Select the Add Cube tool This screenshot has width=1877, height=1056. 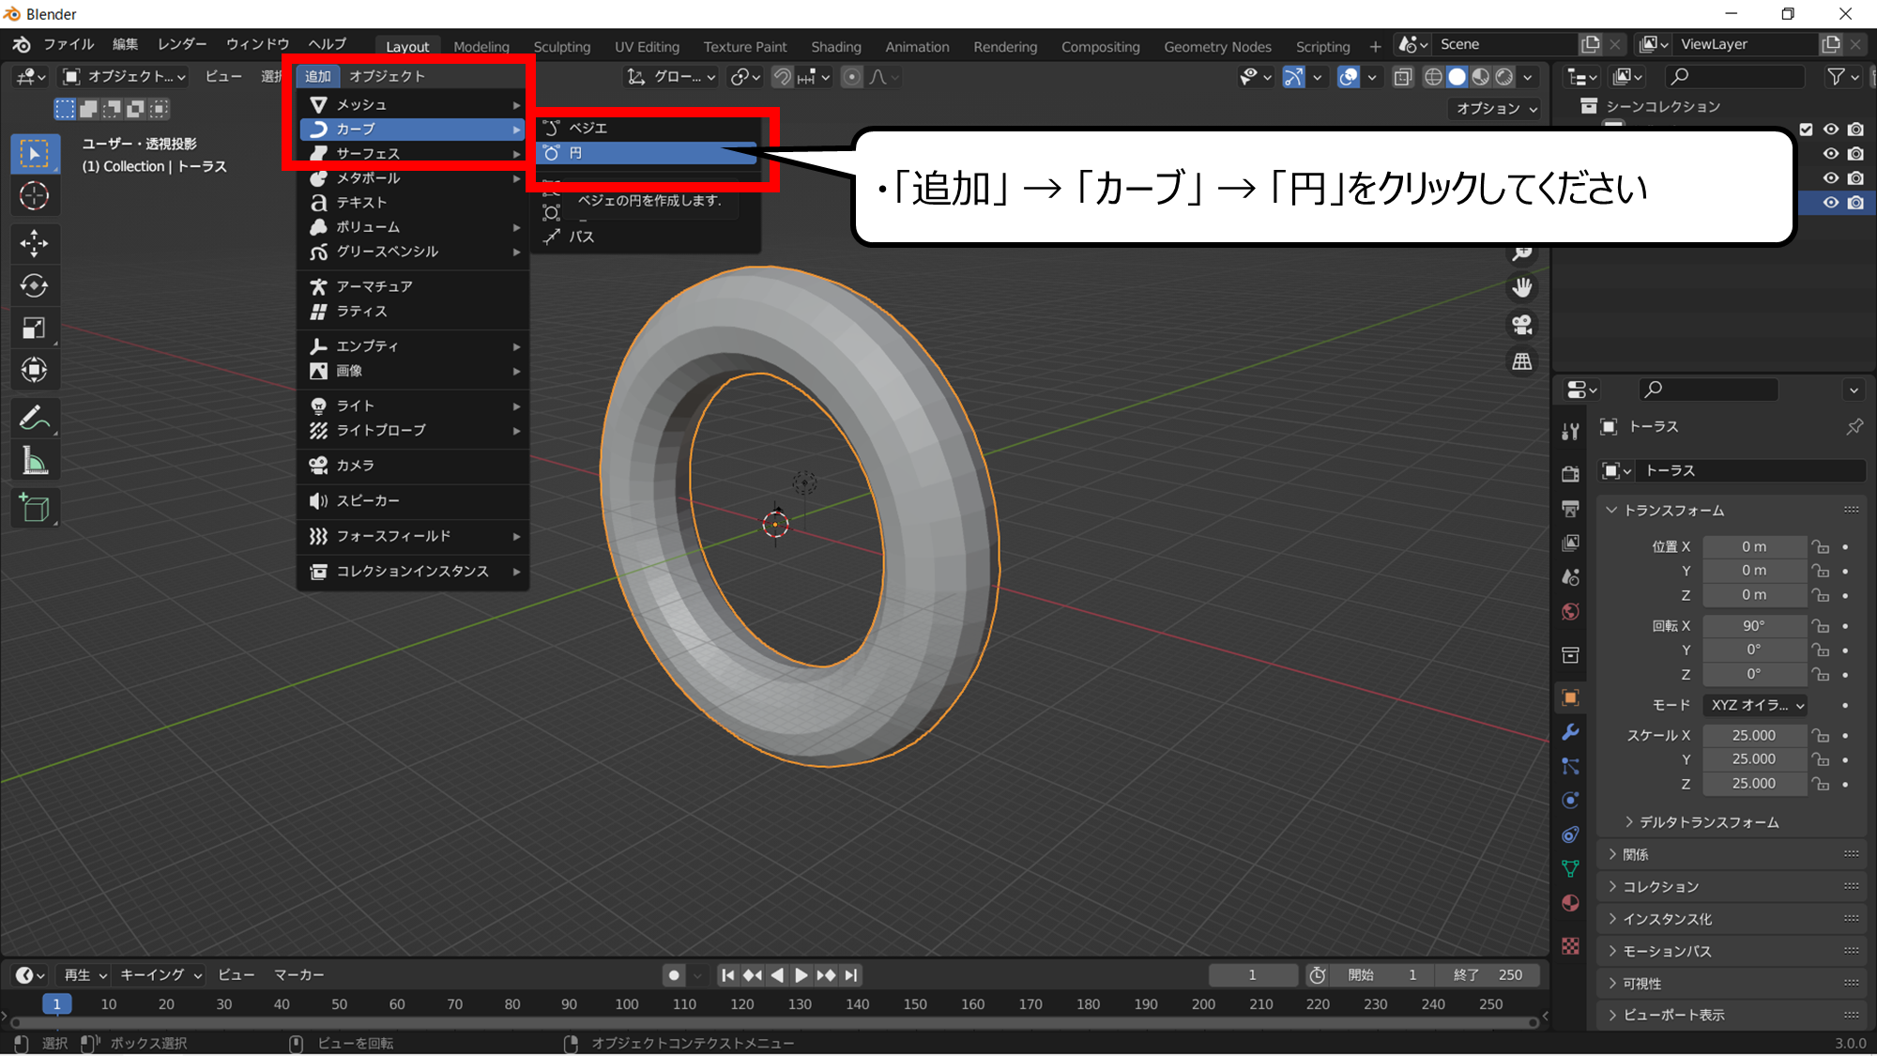coord(35,508)
